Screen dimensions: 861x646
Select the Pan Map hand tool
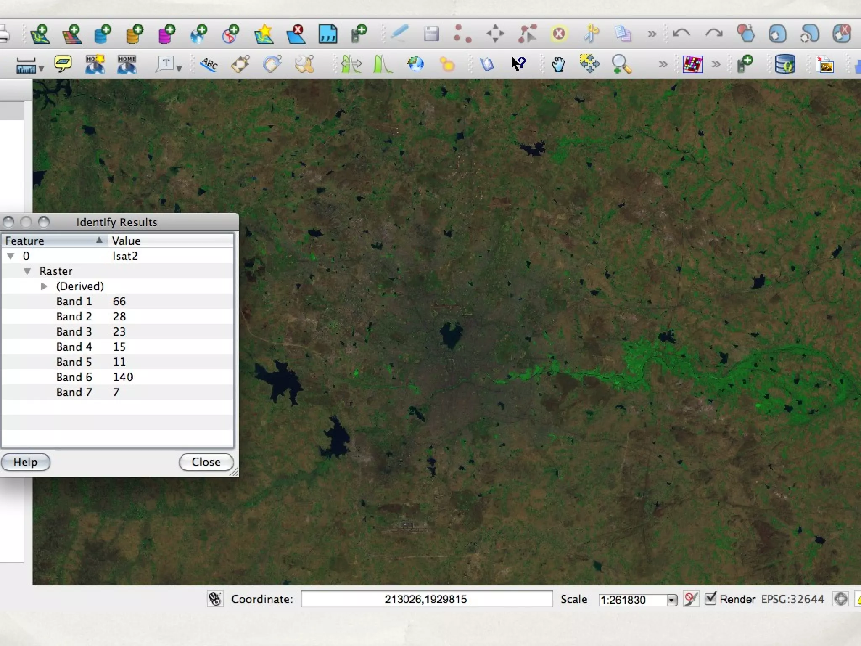(x=558, y=64)
